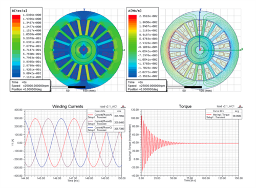Click the Time/Speed/Position box under A plot
This screenshot has width=256, height=188.
click(146, 86)
